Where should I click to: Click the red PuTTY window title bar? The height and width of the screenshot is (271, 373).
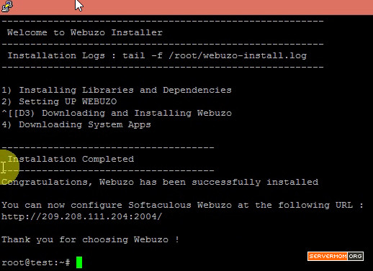[186, 7]
